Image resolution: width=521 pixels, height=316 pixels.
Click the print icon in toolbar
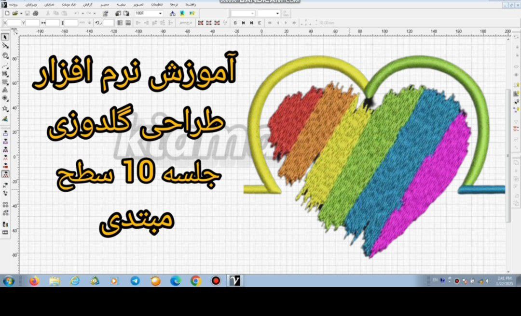pos(35,13)
